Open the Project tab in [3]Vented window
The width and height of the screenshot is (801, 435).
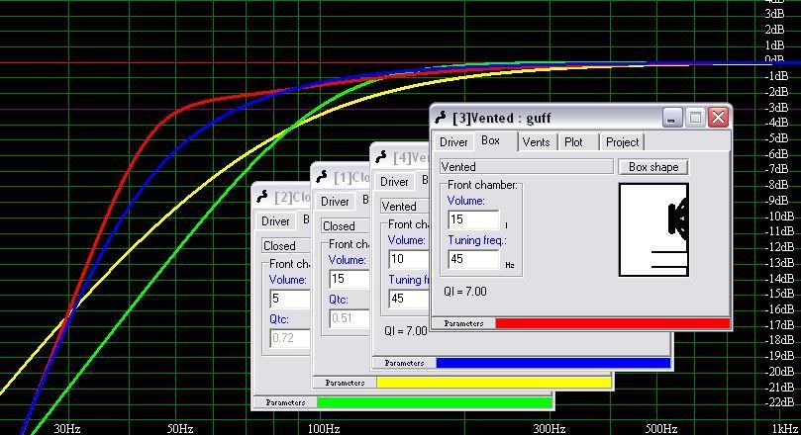pos(622,142)
